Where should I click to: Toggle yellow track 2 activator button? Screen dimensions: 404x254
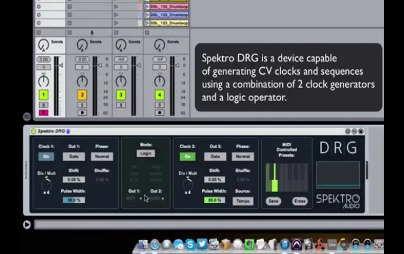82,95
